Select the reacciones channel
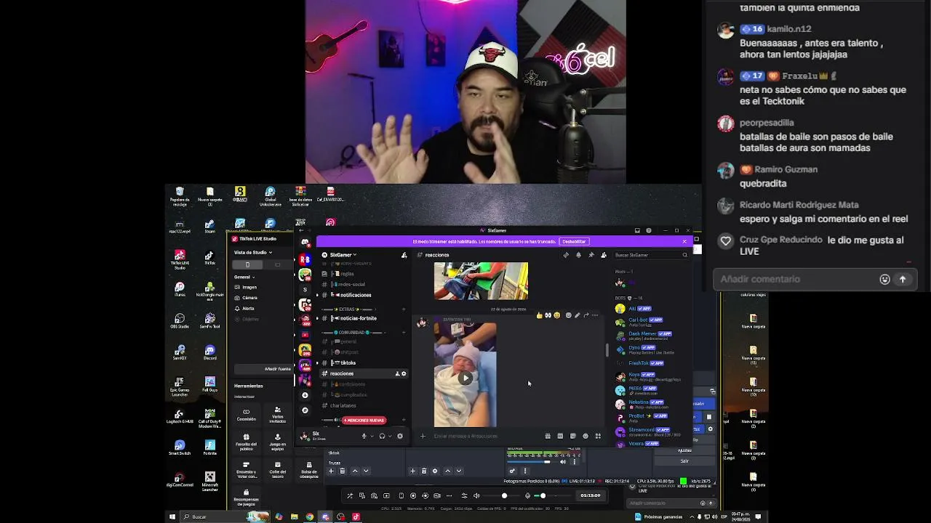Viewport: 931px width, 523px height. [362, 373]
